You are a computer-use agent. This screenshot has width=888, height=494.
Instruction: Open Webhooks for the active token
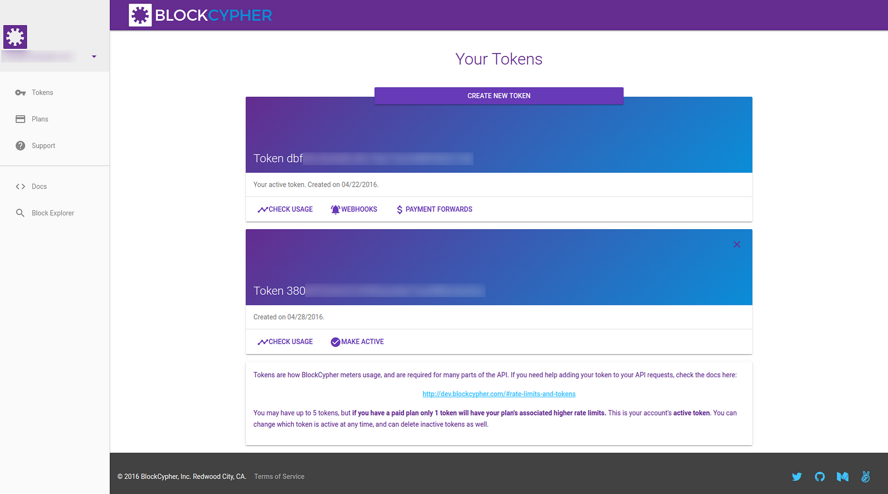[354, 209]
